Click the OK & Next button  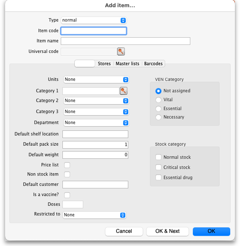point(167,231)
